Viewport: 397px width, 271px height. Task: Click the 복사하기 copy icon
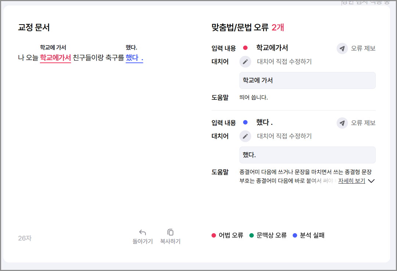(x=170, y=232)
